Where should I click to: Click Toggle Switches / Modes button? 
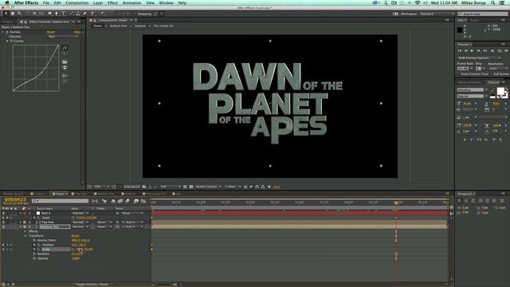(92, 285)
